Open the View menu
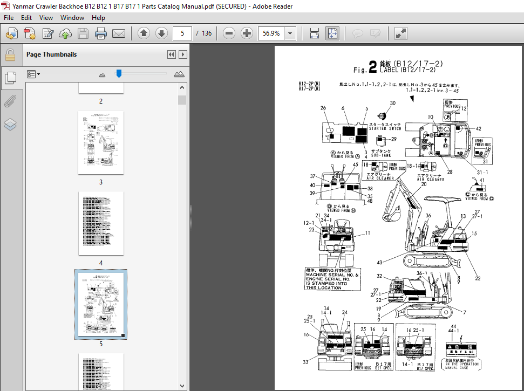The height and width of the screenshot is (391, 524). 46,18
